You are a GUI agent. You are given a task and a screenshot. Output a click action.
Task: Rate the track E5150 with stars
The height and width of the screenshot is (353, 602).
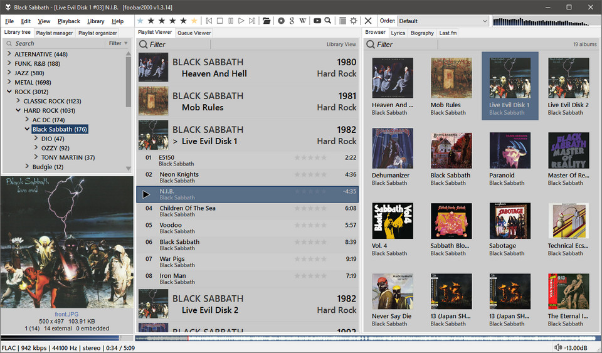tap(310, 158)
